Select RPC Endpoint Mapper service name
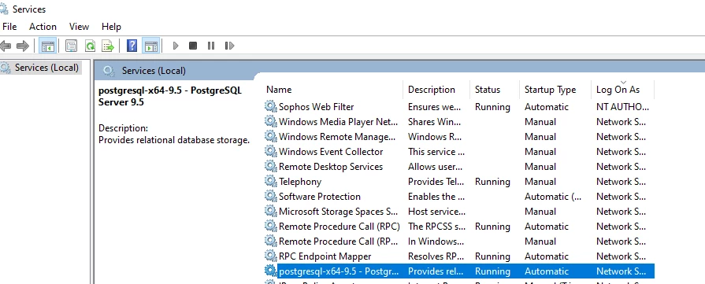The width and height of the screenshot is (705, 284). tap(325, 256)
